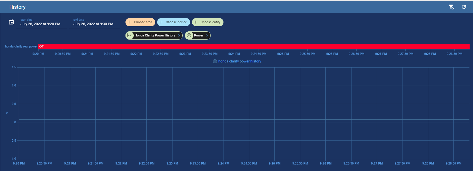Click the honda clarity power history legend label
Screen dimensions: 473x171
click(240, 61)
